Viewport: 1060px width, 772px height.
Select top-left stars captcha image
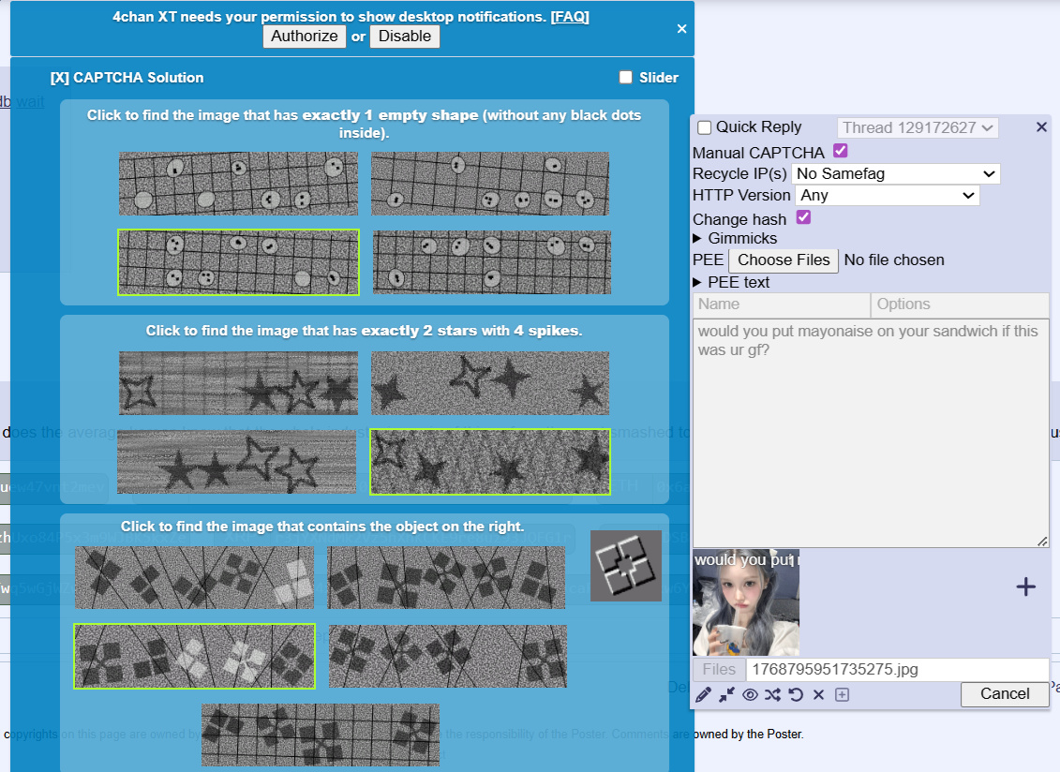tap(239, 382)
